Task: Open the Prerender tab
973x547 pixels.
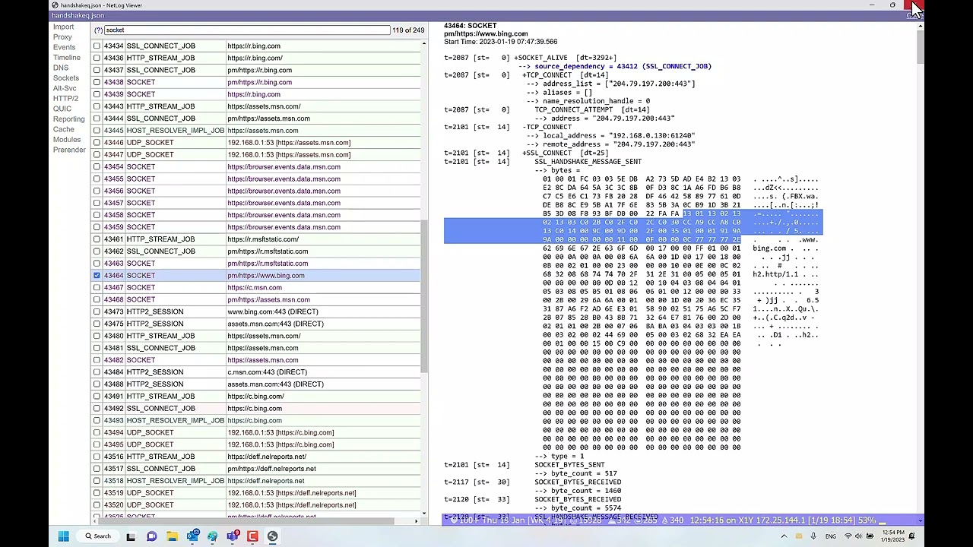Action: (69, 150)
